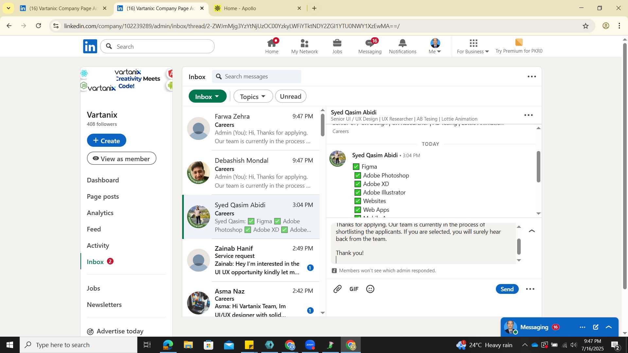Open Chrome profile icon
The image size is (628, 353).
pyautogui.click(x=606, y=26)
